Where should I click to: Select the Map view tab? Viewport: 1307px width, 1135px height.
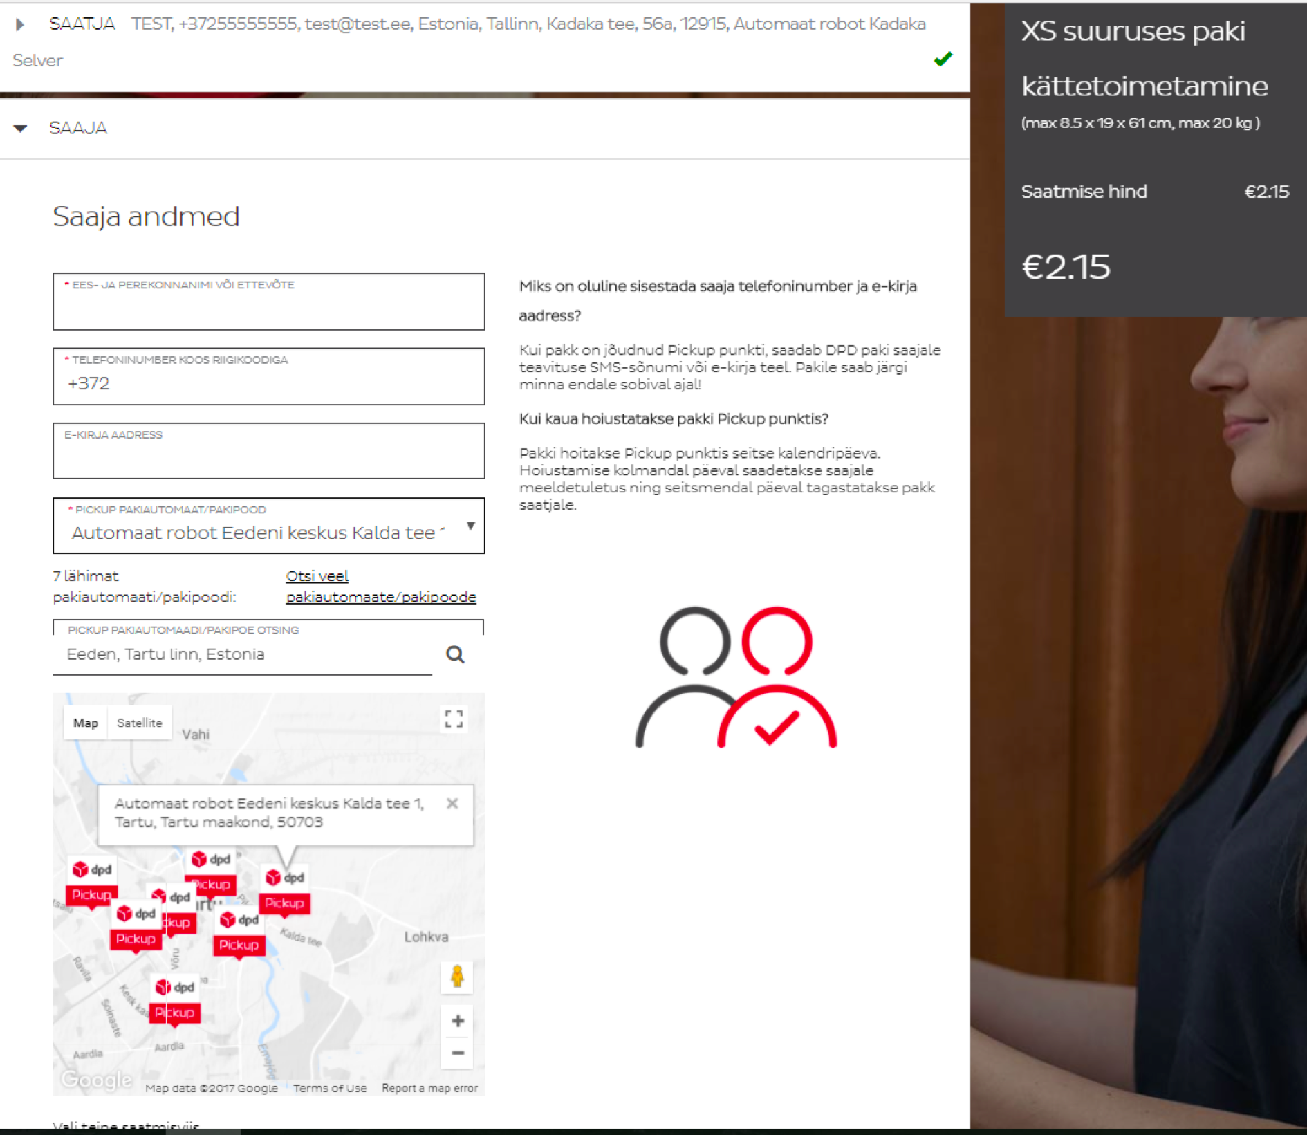click(x=86, y=723)
